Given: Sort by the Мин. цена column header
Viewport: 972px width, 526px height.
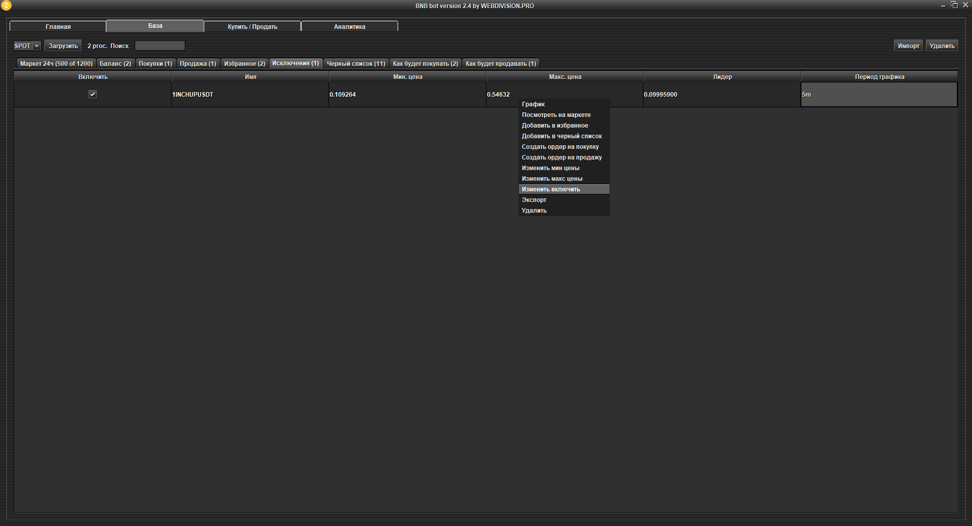Looking at the screenshot, I should (x=408, y=77).
